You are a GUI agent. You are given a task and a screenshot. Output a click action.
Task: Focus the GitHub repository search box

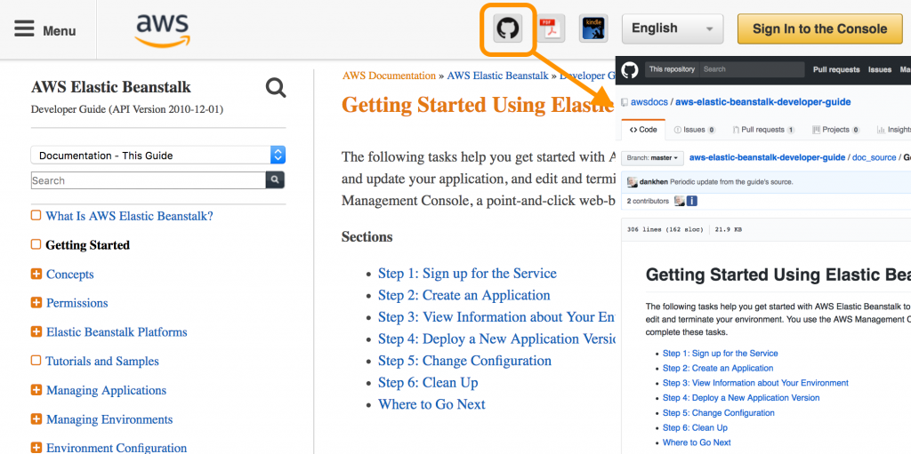(751, 69)
